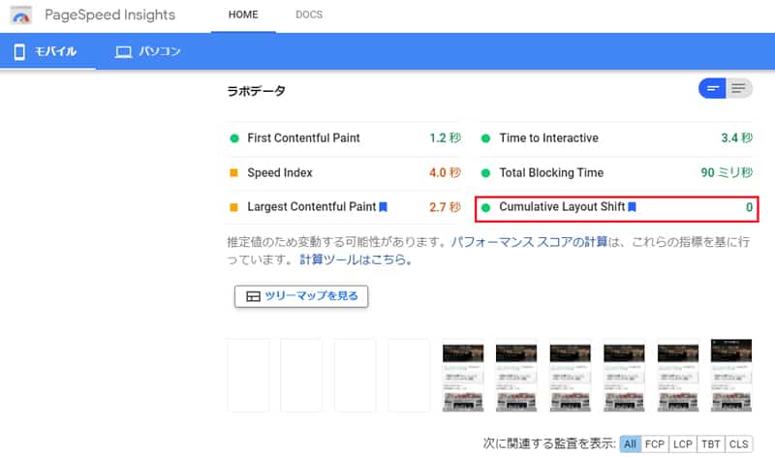Viewport: 775px width, 457px height.
Task: Click bookmark icon next to Largest Contentful Paint
Action: [x=383, y=207]
